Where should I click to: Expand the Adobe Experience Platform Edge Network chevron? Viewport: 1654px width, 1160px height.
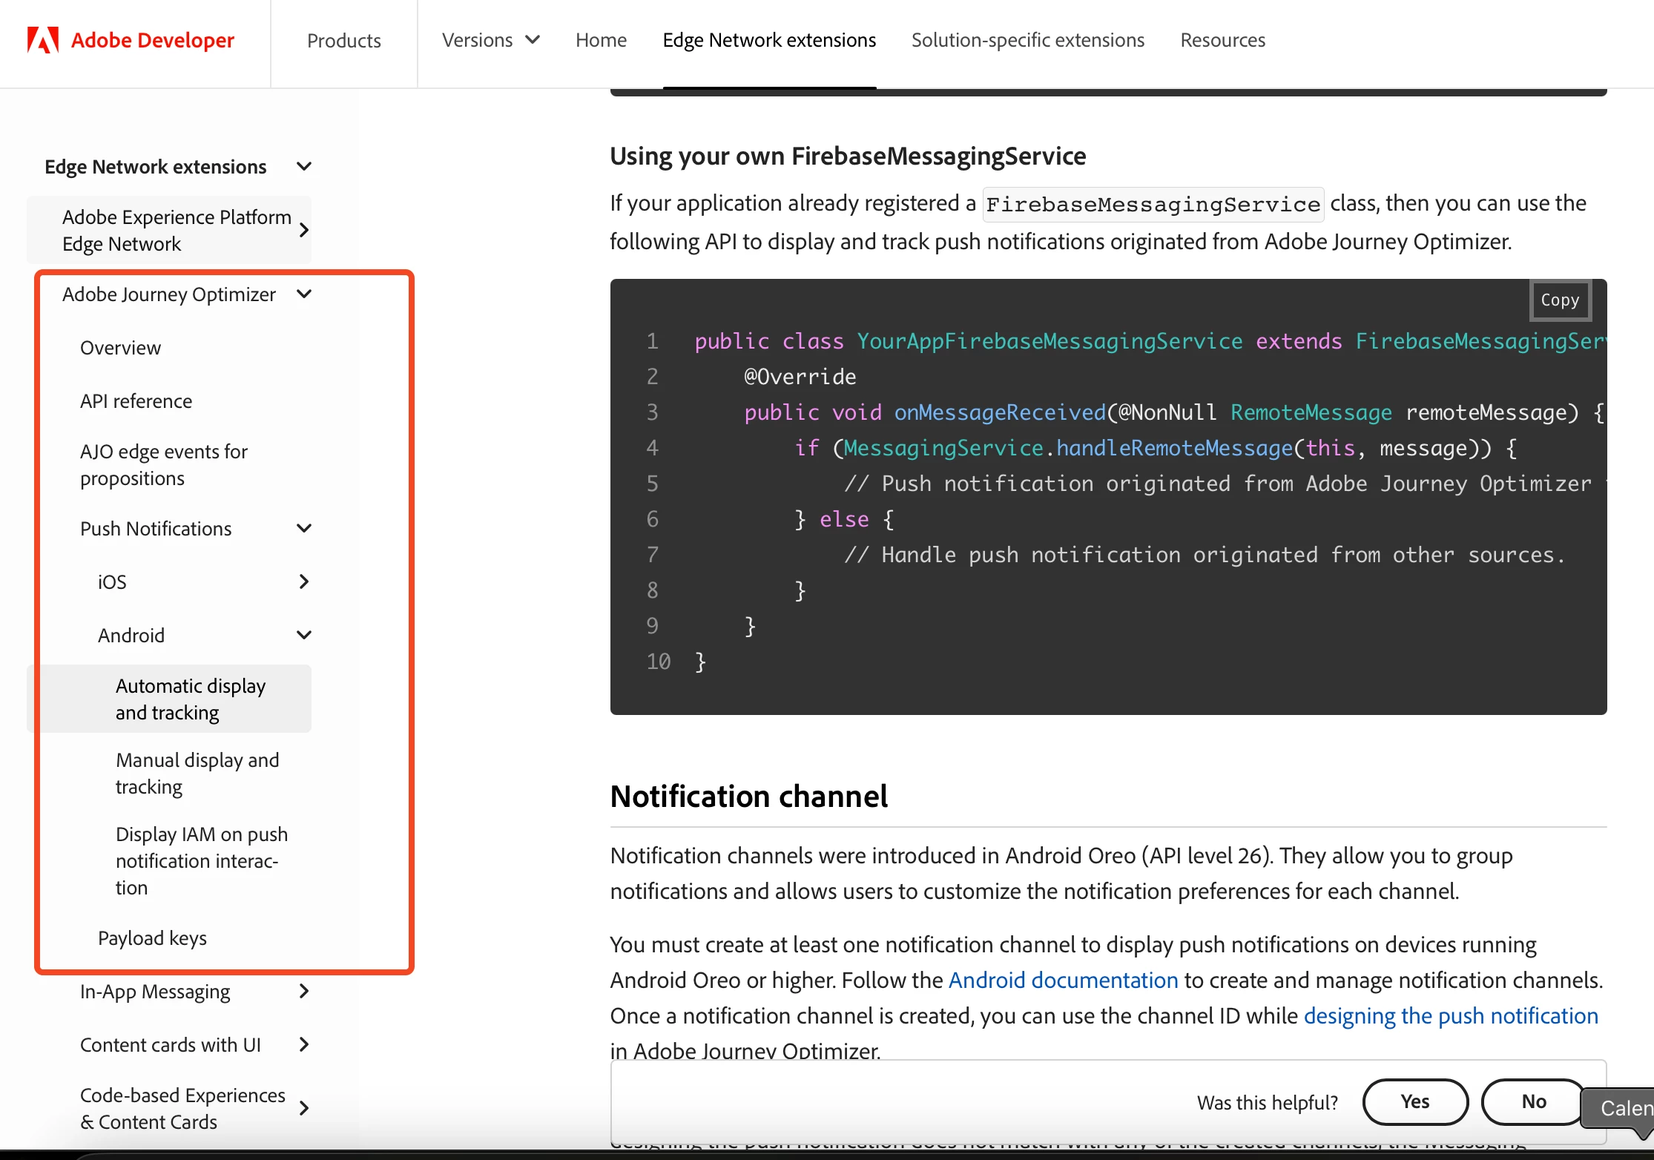tap(303, 231)
